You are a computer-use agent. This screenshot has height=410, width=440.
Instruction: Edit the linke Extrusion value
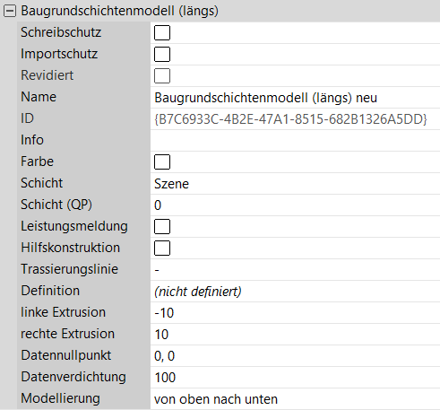(295, 313)
